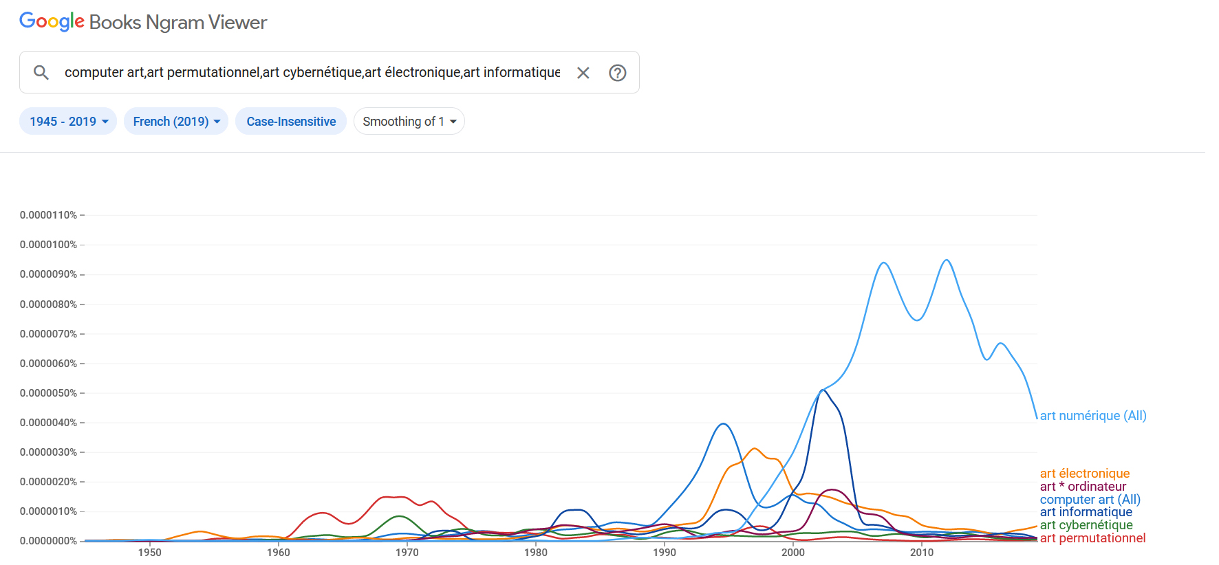Open the help question mark icon
The height and width of the screenshot is (565, 1219).
click(617, 73)
